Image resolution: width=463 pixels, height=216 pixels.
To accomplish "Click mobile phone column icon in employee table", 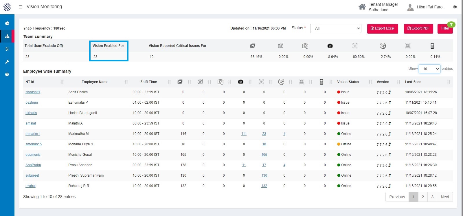I will 321,82.
